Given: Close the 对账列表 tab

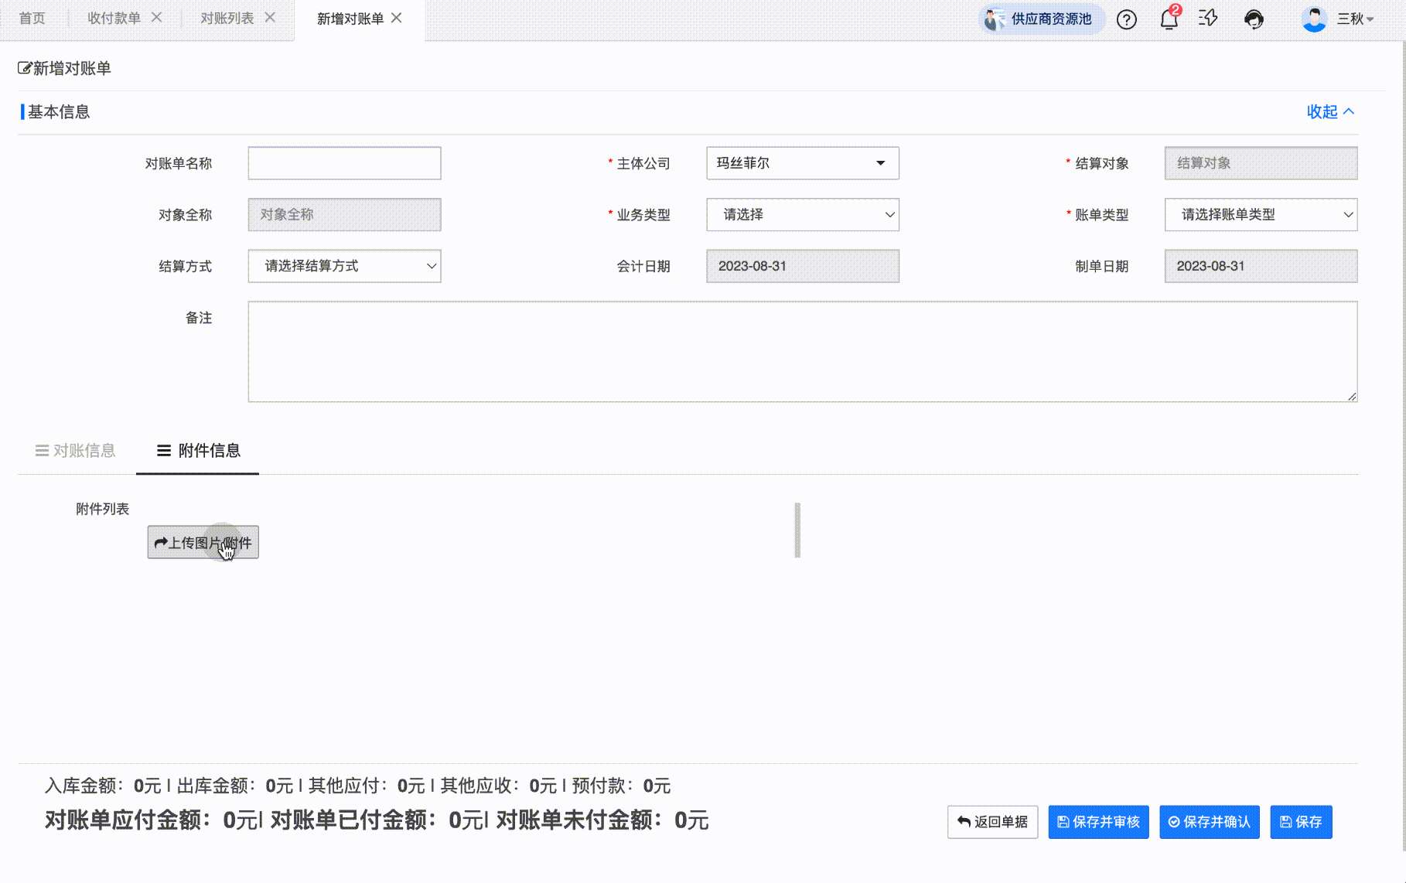Looking at the screenshot, I should click(270, 18).
